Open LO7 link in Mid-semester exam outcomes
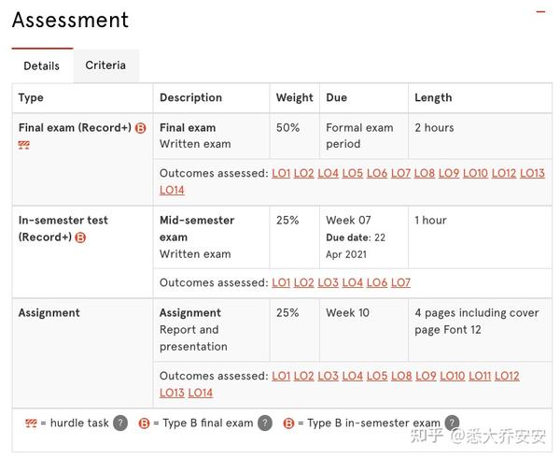The image size is (560, 459). tap(400, 282)
